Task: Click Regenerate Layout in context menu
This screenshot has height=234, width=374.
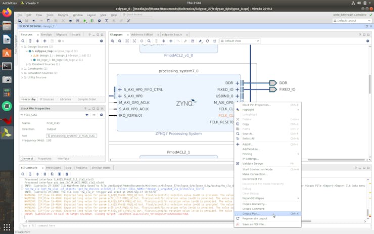Action: 255,218
